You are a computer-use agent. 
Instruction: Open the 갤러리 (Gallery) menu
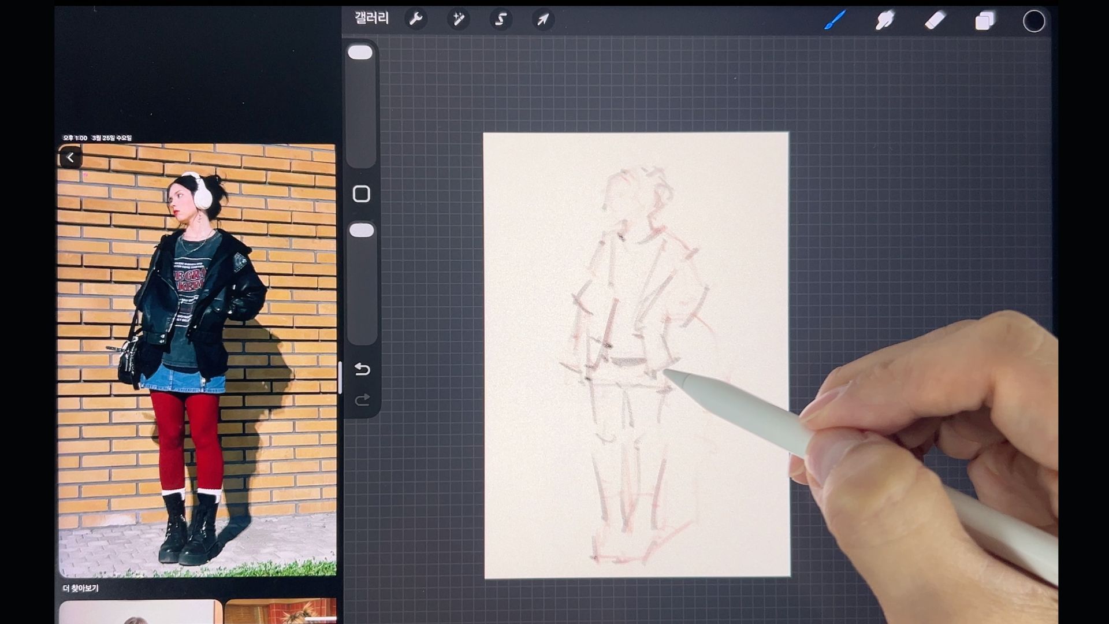371,19
